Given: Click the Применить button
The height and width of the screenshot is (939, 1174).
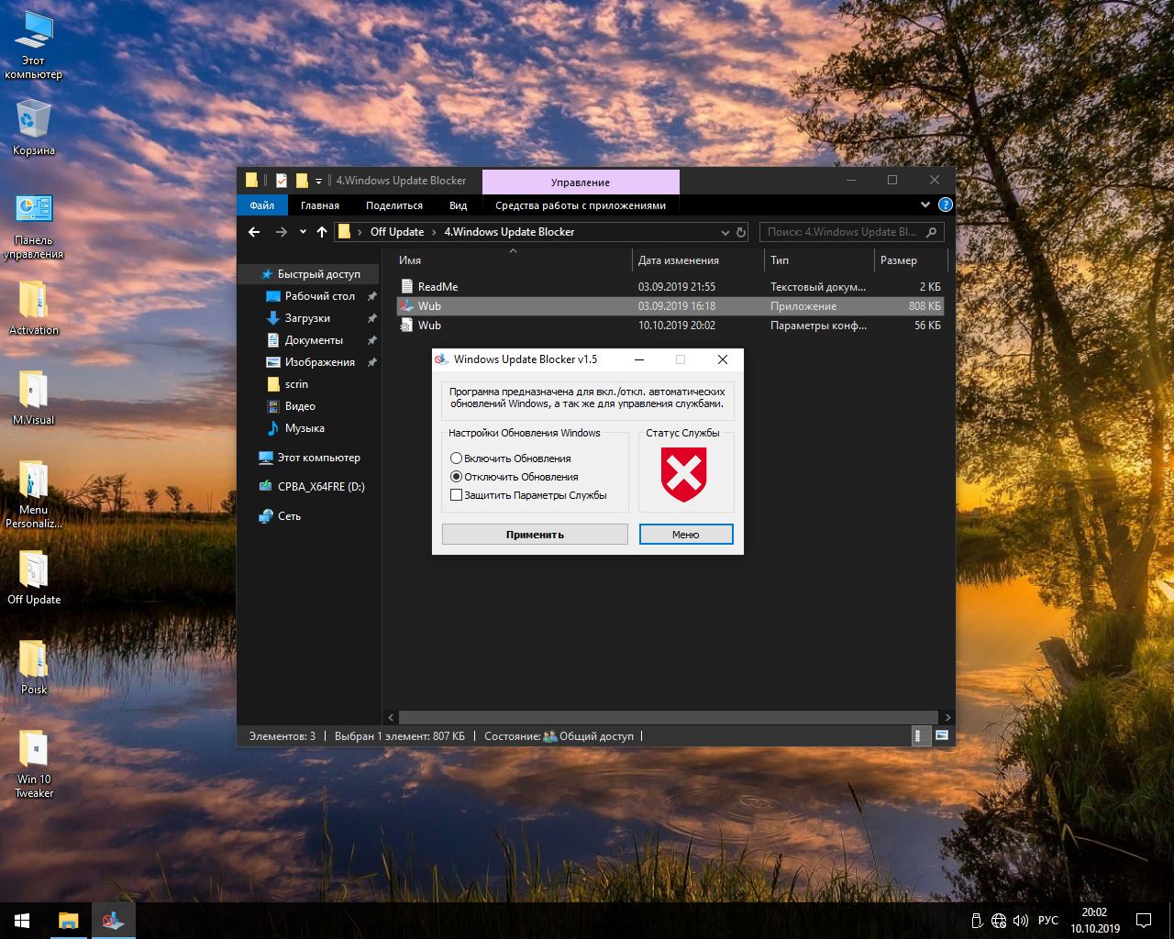Looking at the screenshot, I should click(535, 534).
